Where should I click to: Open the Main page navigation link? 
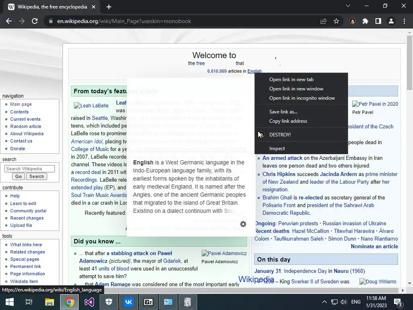point(21,104)
